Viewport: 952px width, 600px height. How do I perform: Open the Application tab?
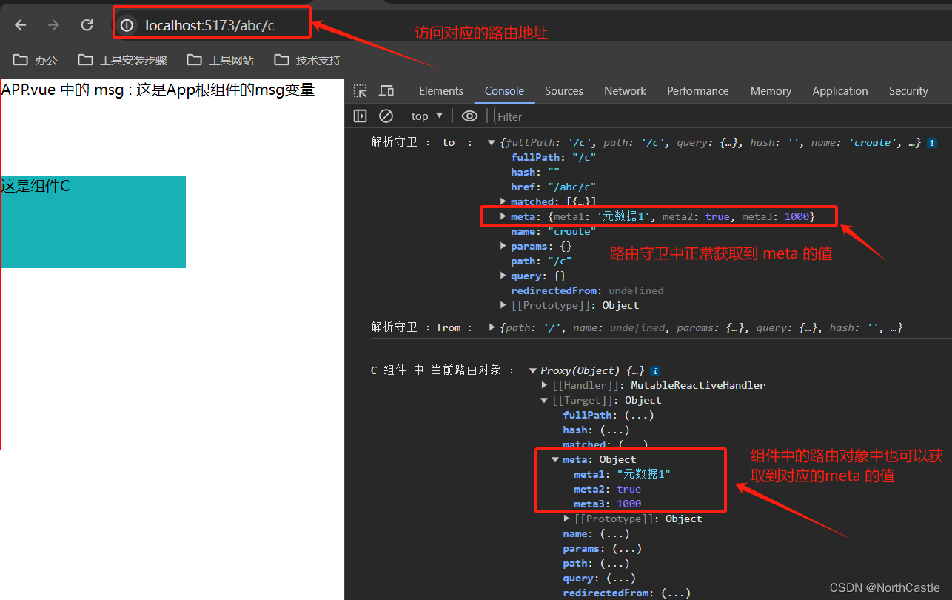tap(840, 91)
